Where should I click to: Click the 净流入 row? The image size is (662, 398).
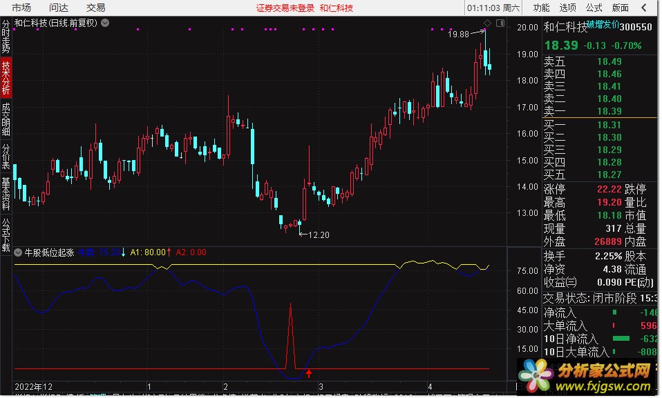coord(600,313)
